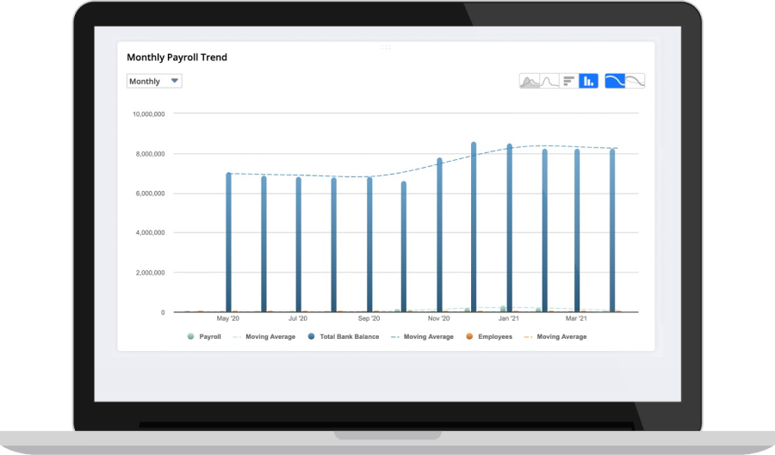Toggle Payroll's Moving Average legend entry
775x455 pixels.
[x=264, y=336]
